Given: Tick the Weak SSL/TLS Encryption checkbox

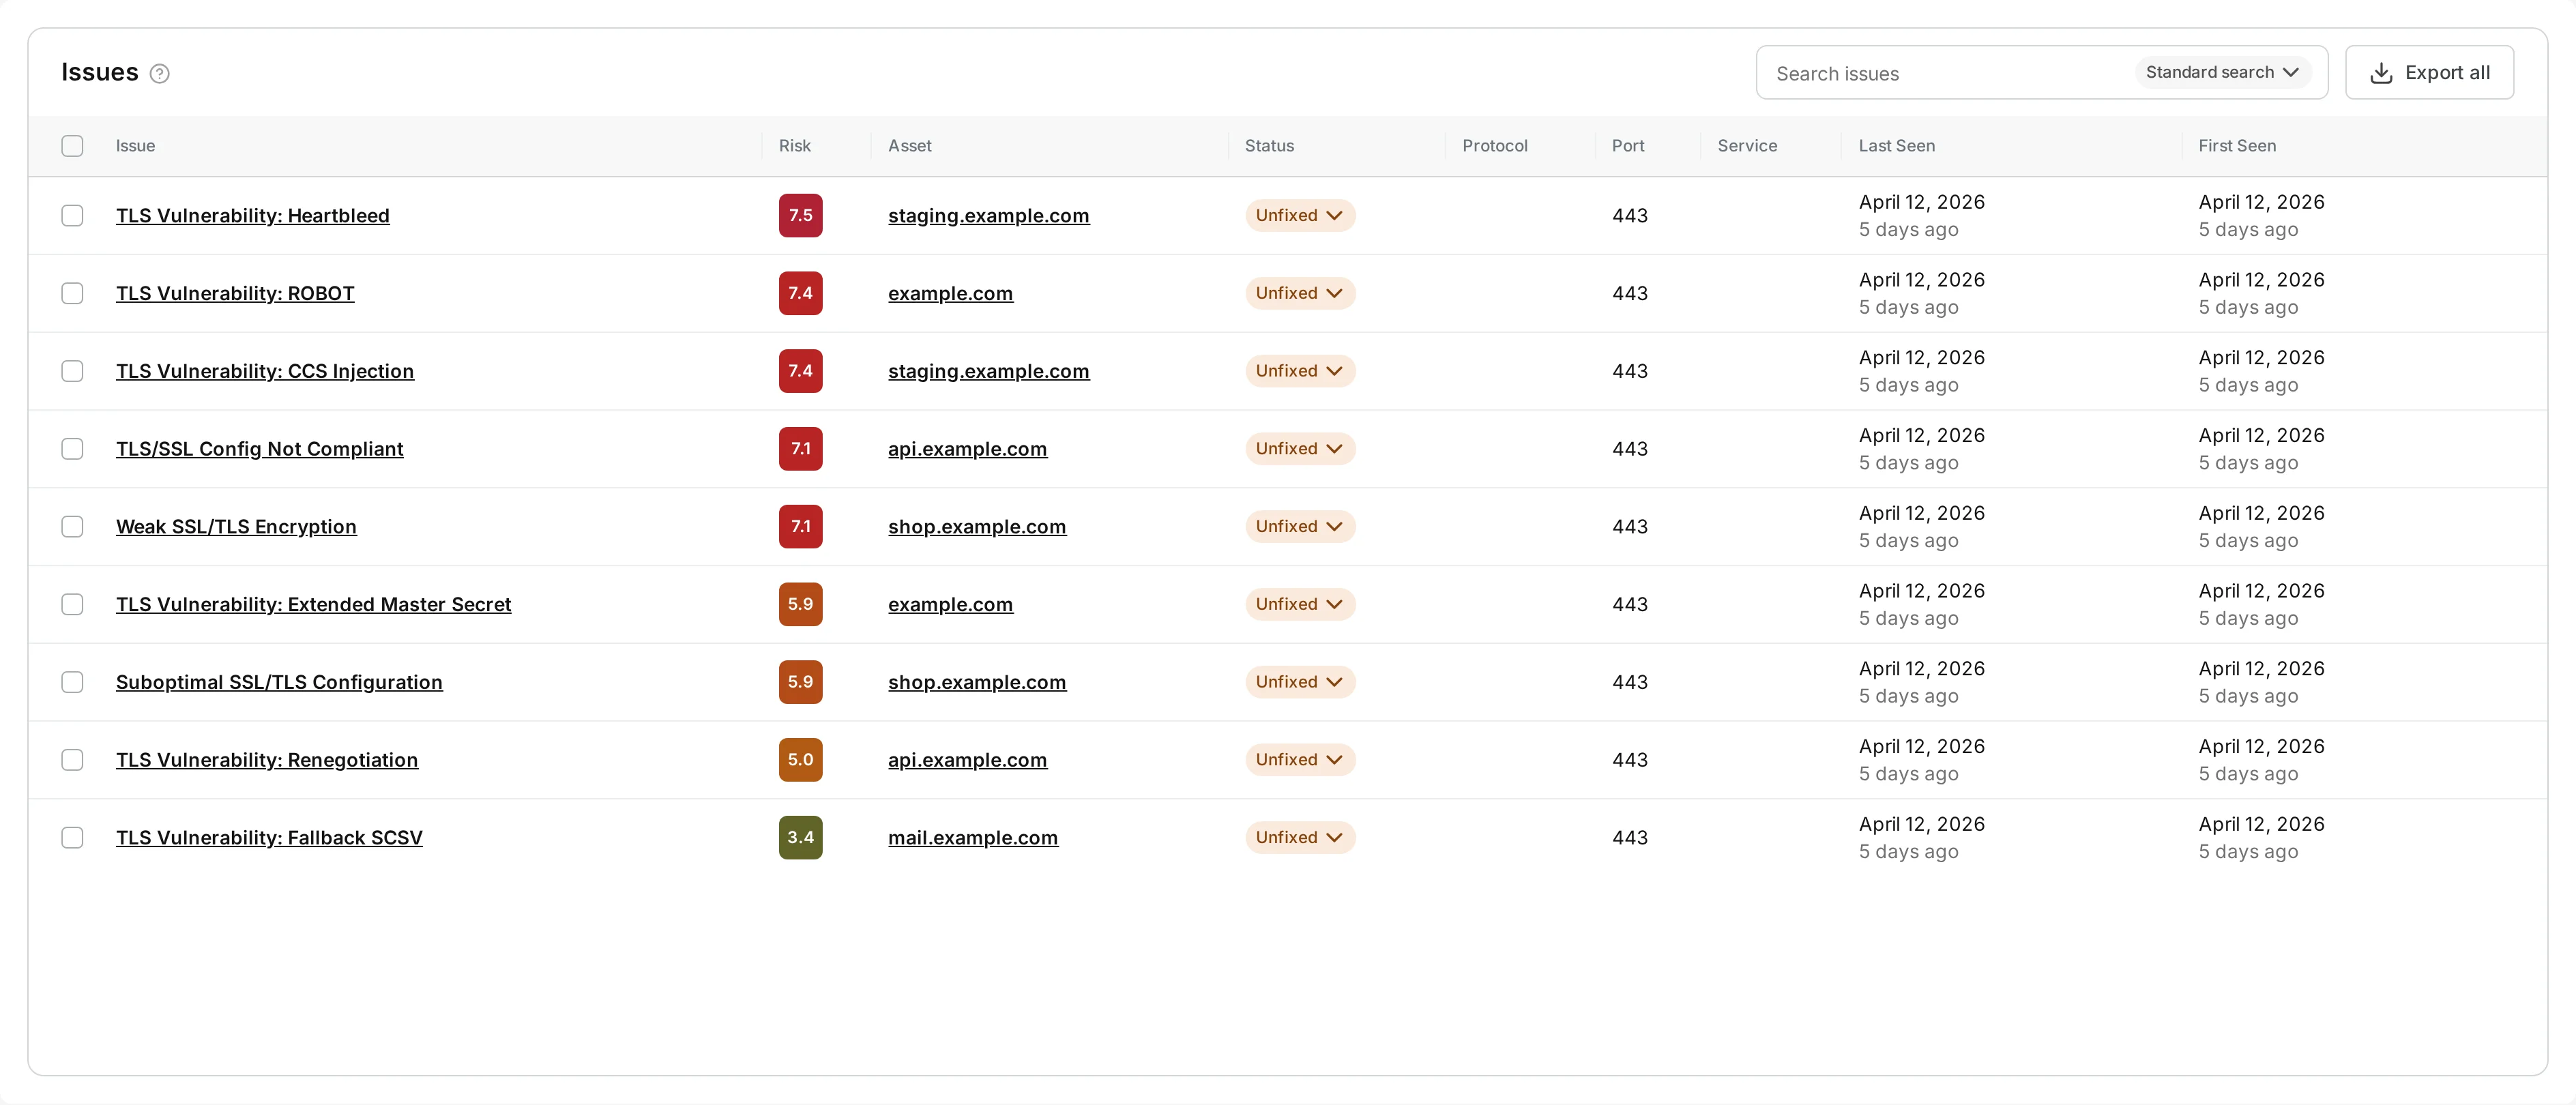Looking at the screenshot, I should [x=72, y=527].
